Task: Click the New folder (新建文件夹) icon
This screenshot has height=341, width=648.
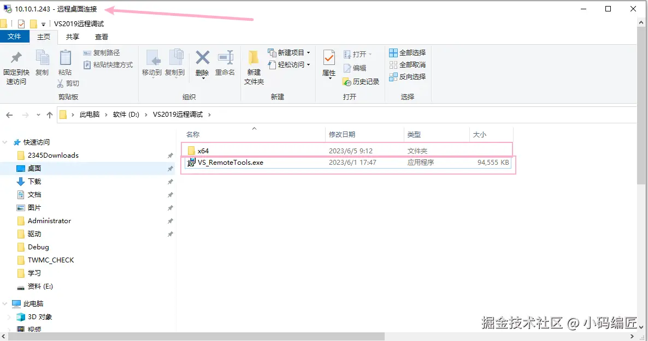Action: click(254, 58)
